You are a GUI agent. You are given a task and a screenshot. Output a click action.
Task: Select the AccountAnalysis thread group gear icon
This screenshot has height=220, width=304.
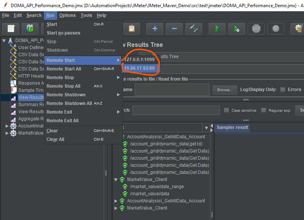click(13, 126)
